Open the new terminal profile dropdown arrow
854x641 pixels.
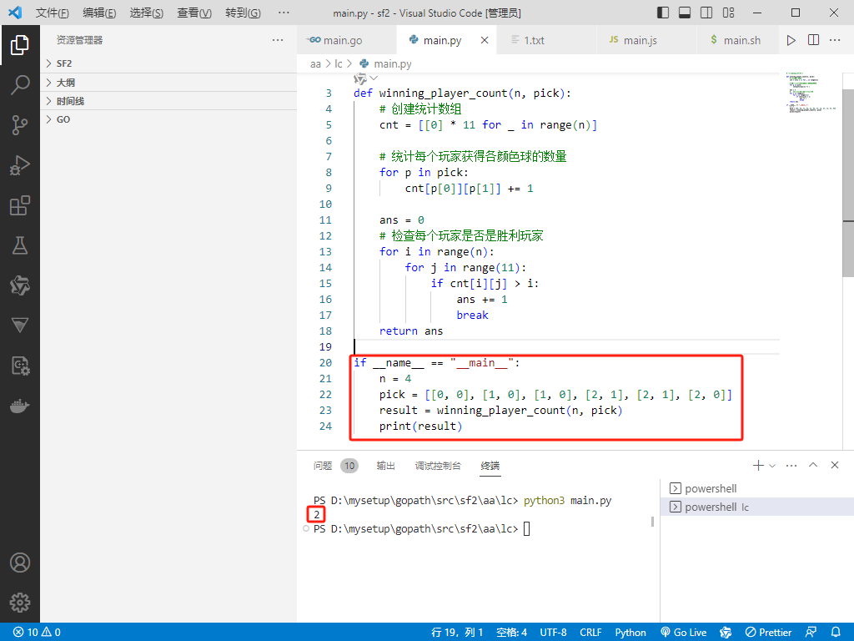coord(772,466)
